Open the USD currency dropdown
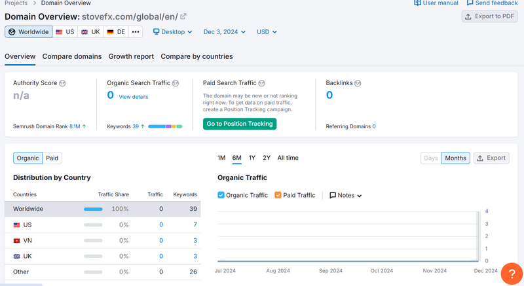The height and width of the screenshot is (286, 524). click(267, 31)
